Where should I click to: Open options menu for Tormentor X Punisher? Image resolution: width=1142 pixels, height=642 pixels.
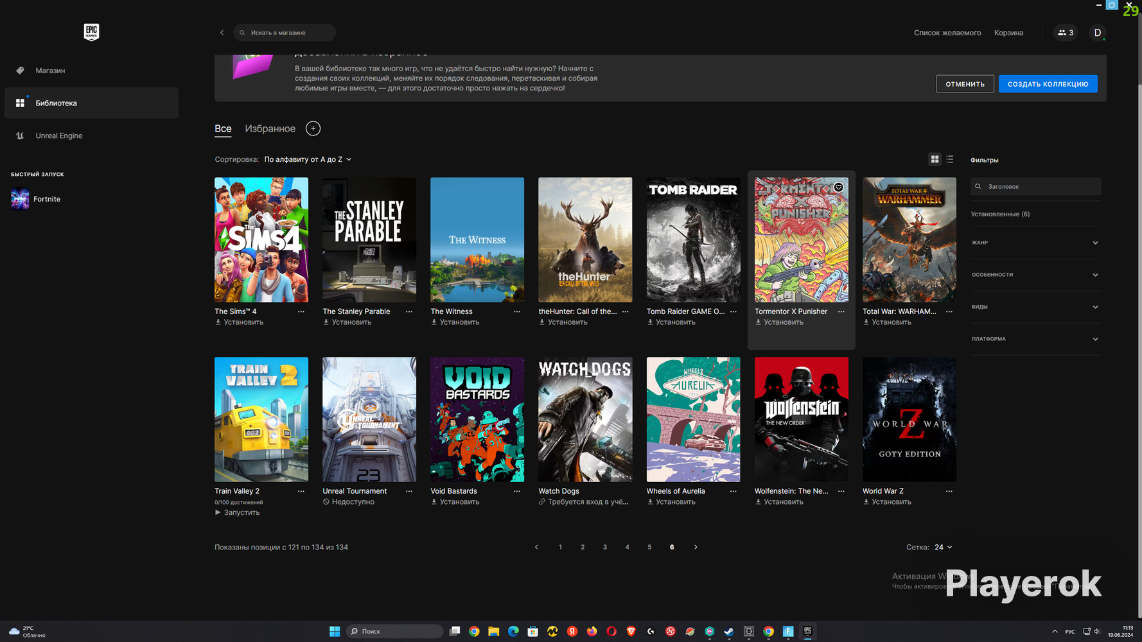(x=841, y=311)
